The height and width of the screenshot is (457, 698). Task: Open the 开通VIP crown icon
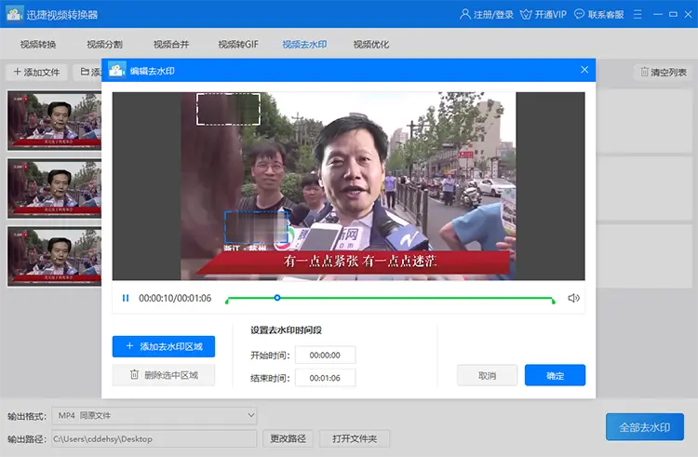point(526,15)
